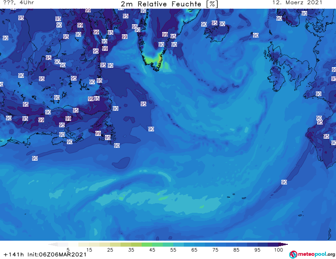Click the '35' value on the color scale
This screenshot has width=336, height=259.
(131, 250)
